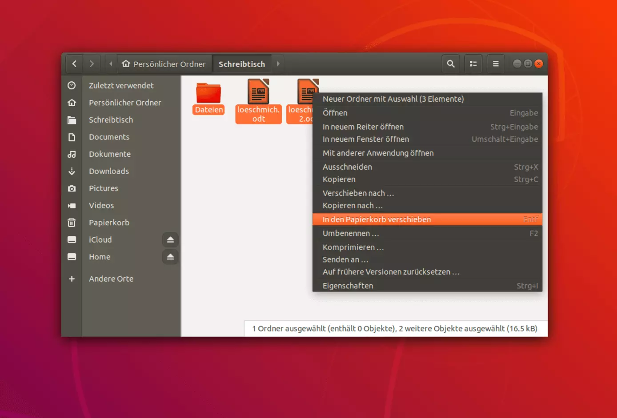The image size is (617, 418).
Task: Open Home volume label in sidebar
Action: (x=100, y=257)
